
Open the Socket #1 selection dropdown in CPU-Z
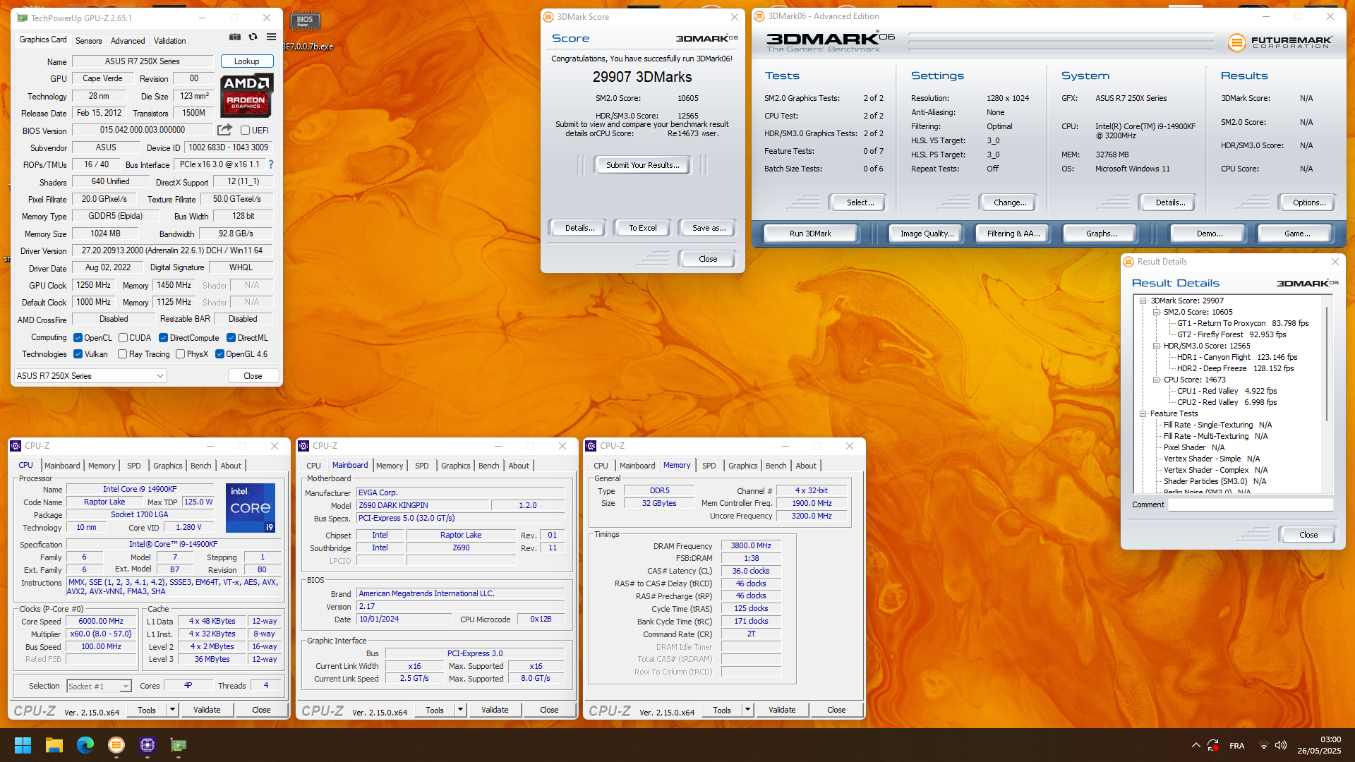(99, 687)
